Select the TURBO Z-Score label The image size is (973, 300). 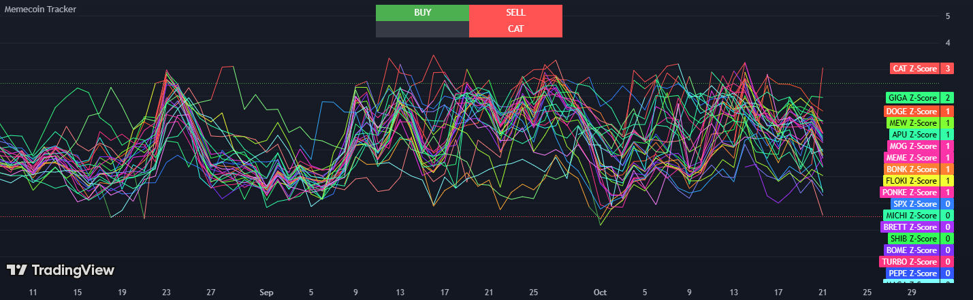[x=910, y=262]
